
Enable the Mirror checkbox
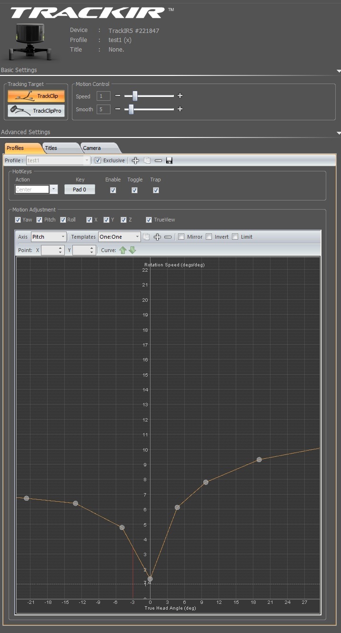click(181, 237)
